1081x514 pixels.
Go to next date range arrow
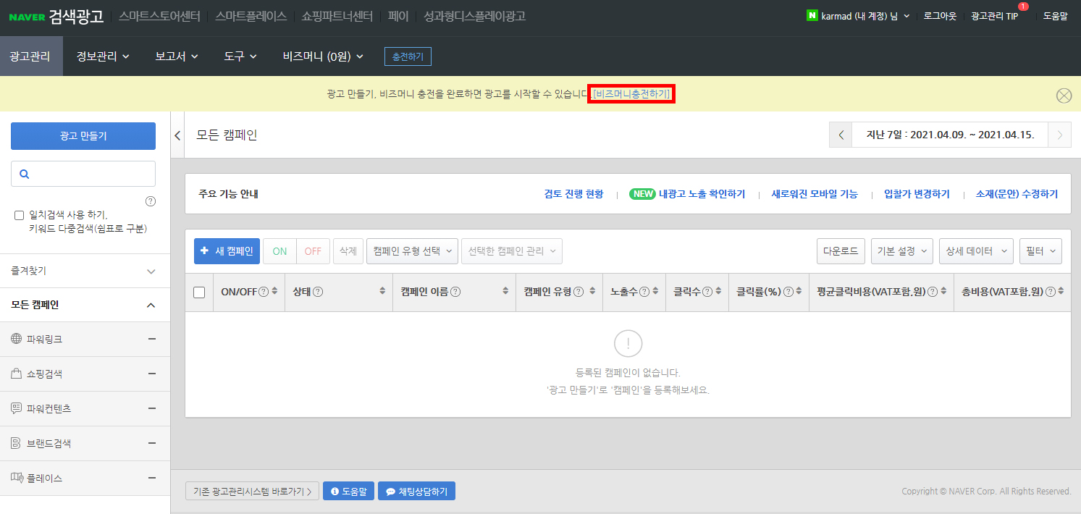[x=1060, y=135]
